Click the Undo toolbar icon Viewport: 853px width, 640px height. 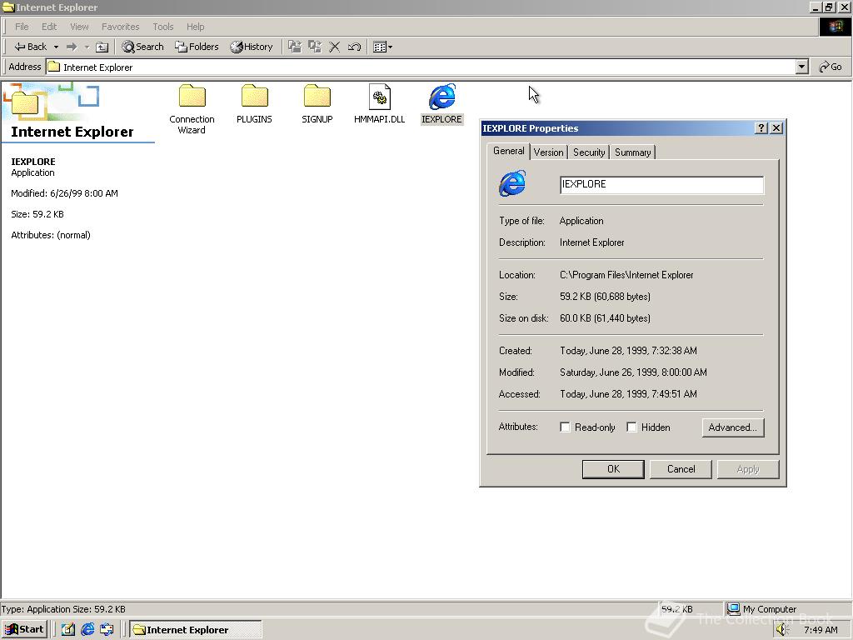pos(354,47)
